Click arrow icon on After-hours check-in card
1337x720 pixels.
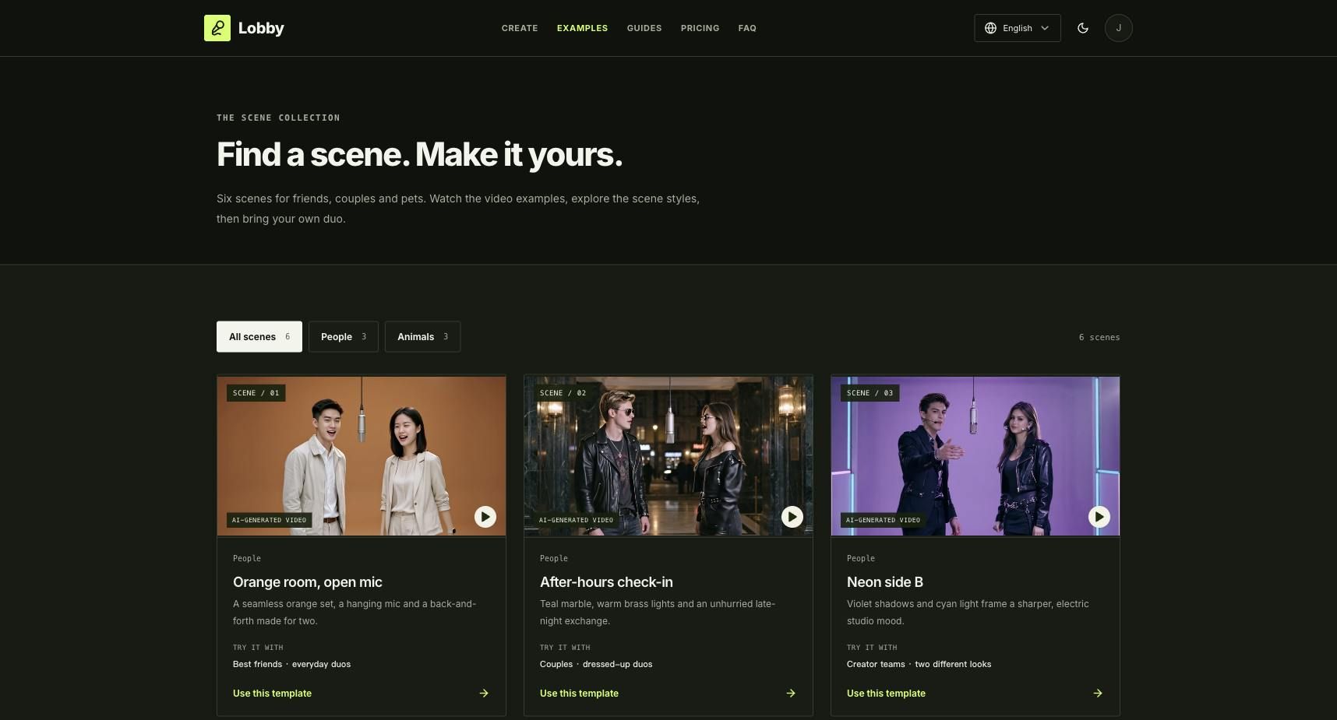[791, 694]
